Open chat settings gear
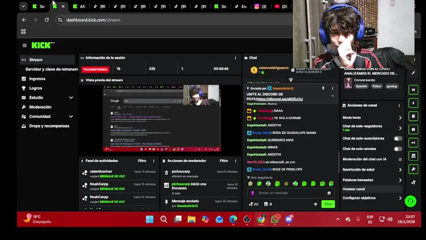Image resolution: width=426 pixels, height=240 pixels. [316, 204]
